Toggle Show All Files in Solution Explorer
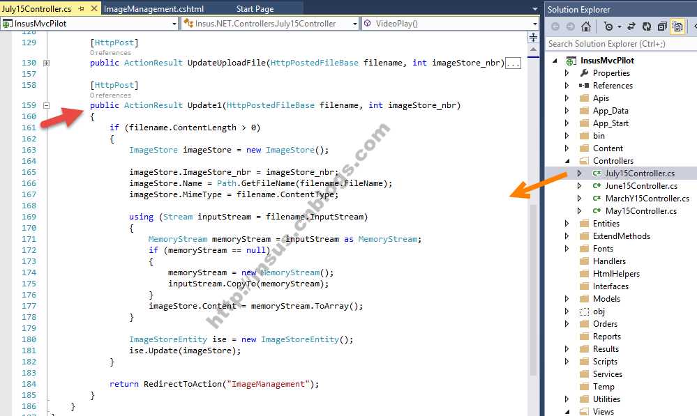Viewport: 697px width, 416px height. 677,26
